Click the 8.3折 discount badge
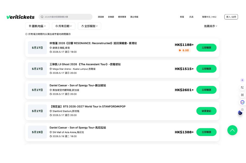The image size is (246, 163). [184, 50]
